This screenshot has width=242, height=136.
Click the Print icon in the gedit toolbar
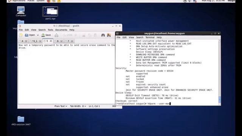(x=56, y=35)
